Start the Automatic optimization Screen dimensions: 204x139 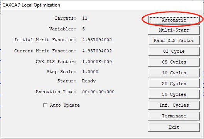(x=174, y=20)
